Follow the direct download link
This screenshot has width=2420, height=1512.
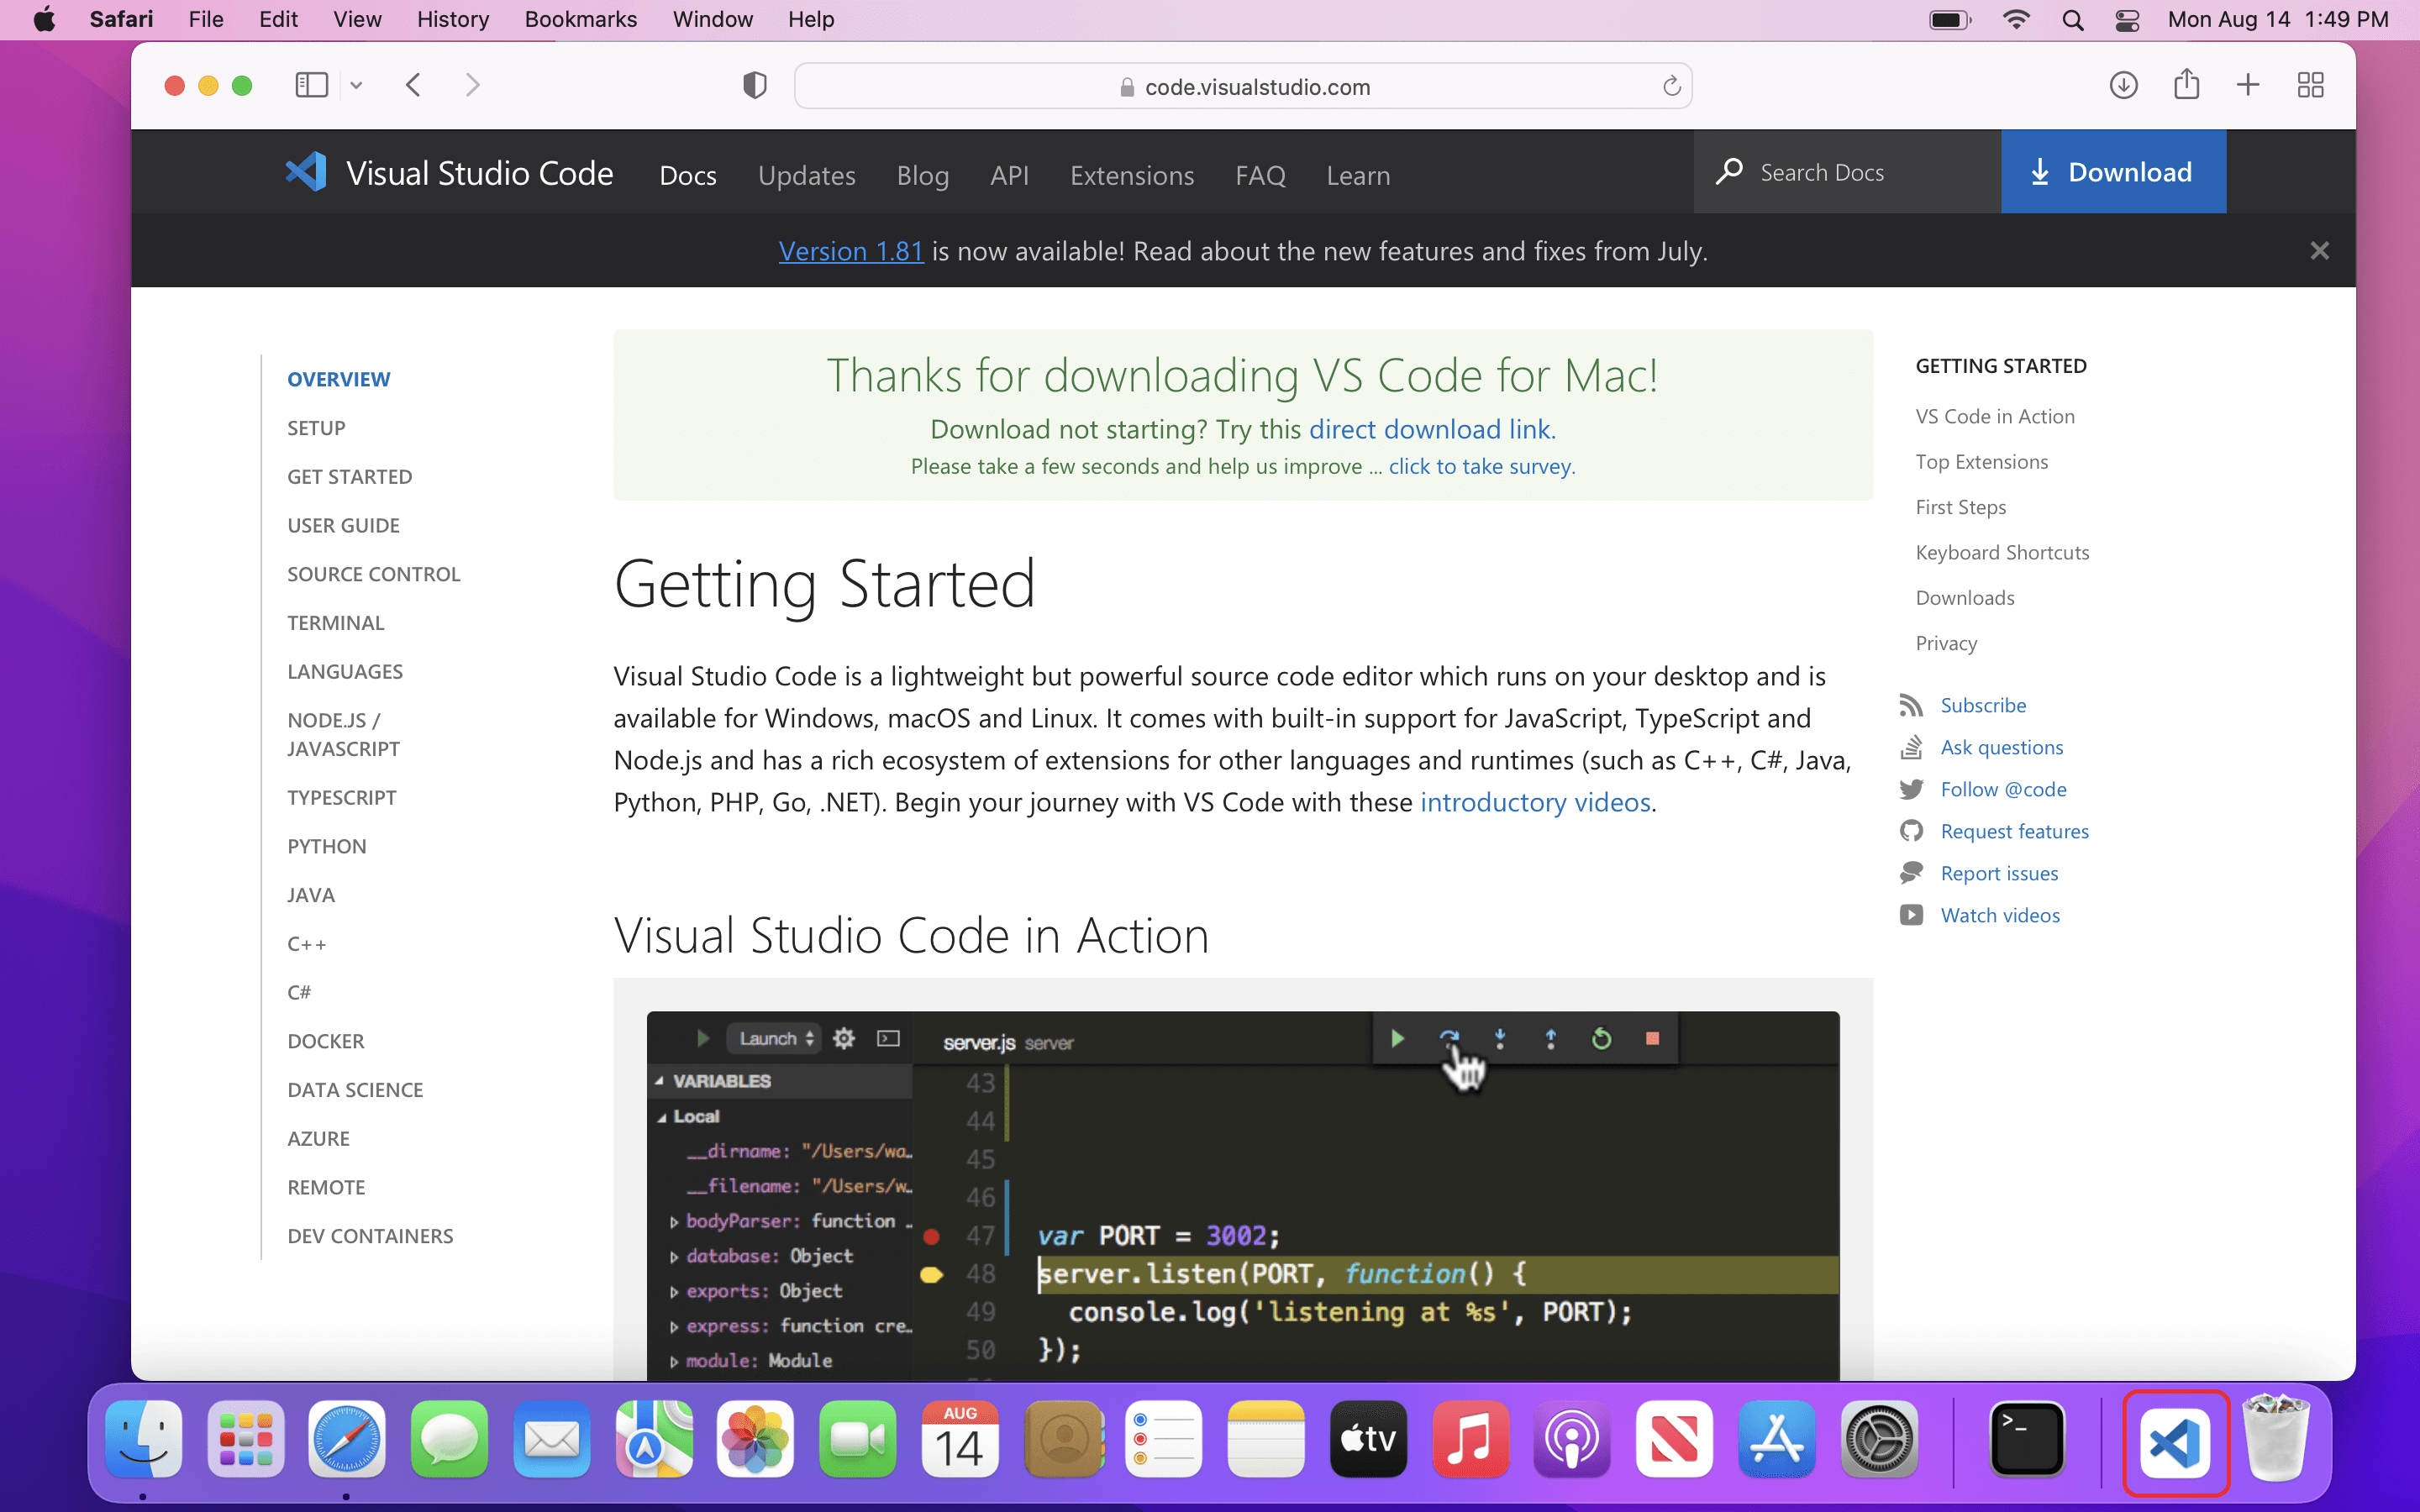[x=1429, y=429]
